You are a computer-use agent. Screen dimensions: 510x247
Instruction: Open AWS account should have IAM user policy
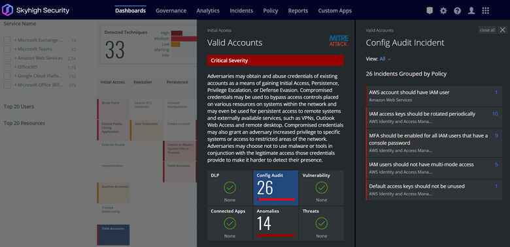click(x=434, y=96)
